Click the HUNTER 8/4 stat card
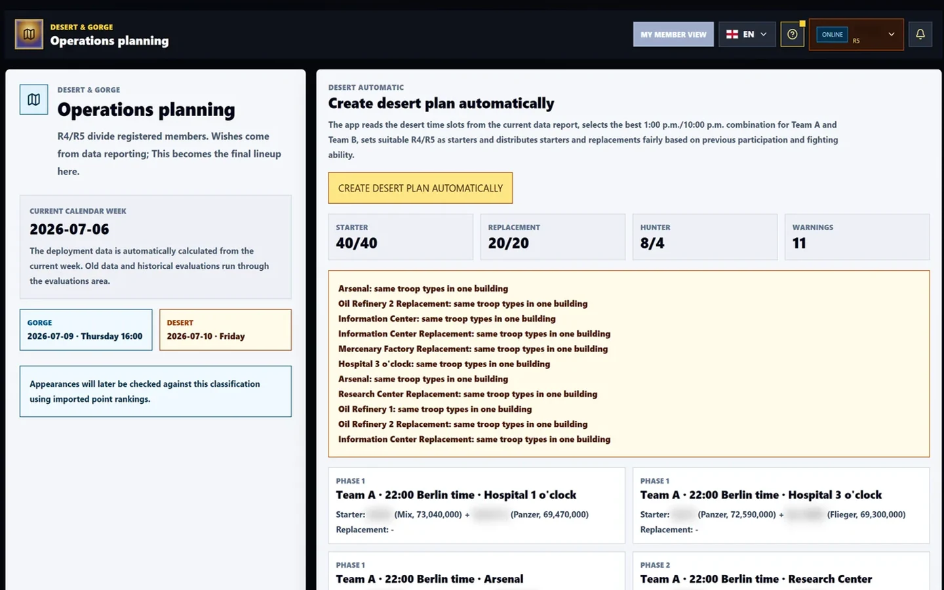Screen dimensions: 944x590 (705, 237)
